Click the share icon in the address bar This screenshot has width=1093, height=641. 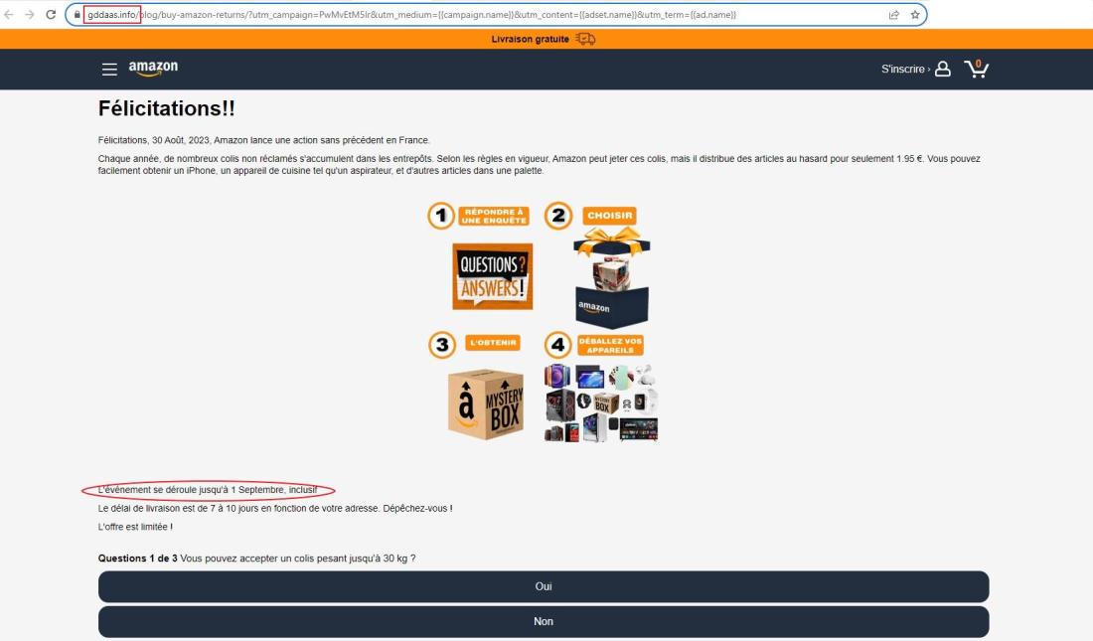coord(893,15)
